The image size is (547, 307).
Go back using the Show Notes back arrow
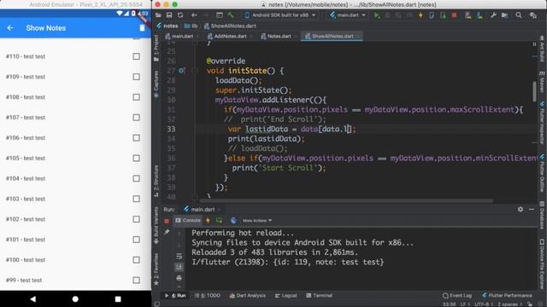(10, 28)
